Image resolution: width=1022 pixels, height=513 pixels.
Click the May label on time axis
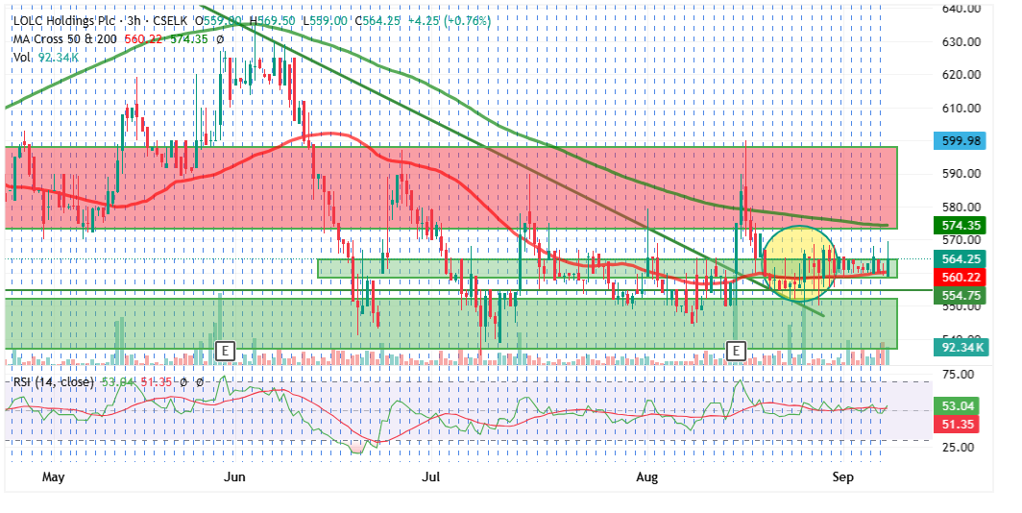pyautogui.click(x=54, y=477)
